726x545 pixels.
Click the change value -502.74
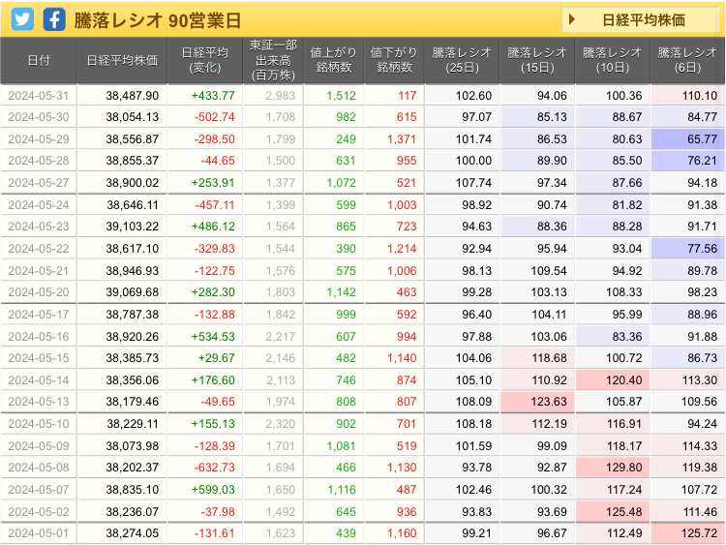click(214, 117)
